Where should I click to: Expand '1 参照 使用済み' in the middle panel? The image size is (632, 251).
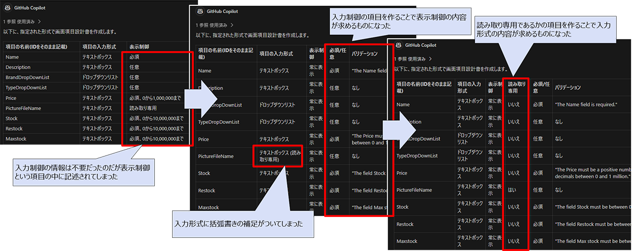215,25
